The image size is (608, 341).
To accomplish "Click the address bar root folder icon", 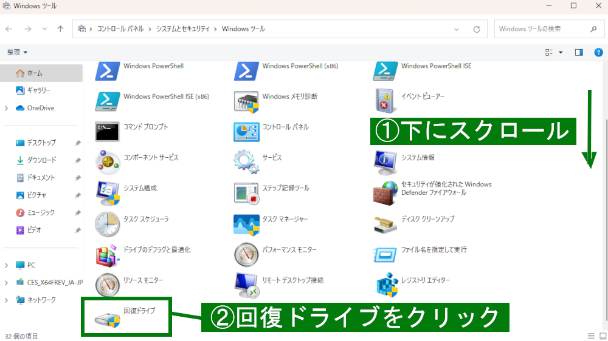I will point(82,29).
